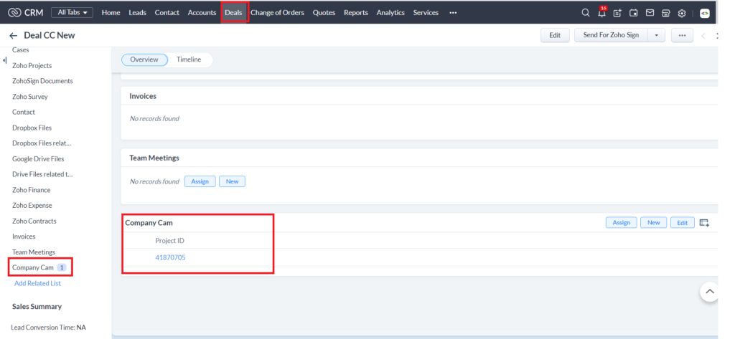Open Project ID 41870705 link
735x339 pixels.
click(170, 257)
